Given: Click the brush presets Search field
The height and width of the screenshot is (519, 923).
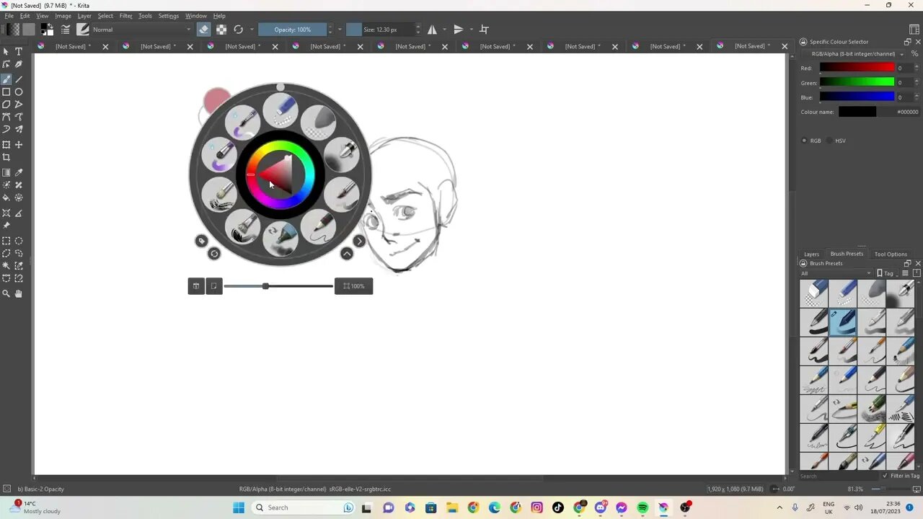Looking at the screenshot, I should [839, 476].
